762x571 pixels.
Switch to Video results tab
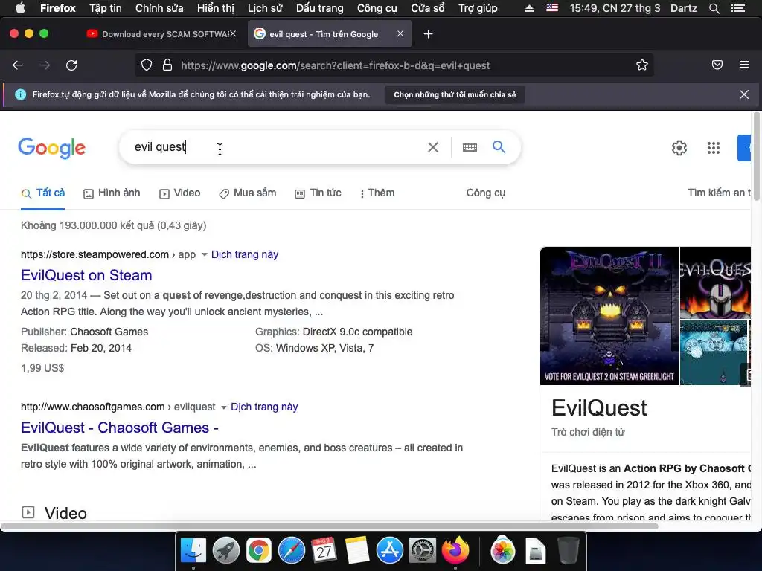180,193
